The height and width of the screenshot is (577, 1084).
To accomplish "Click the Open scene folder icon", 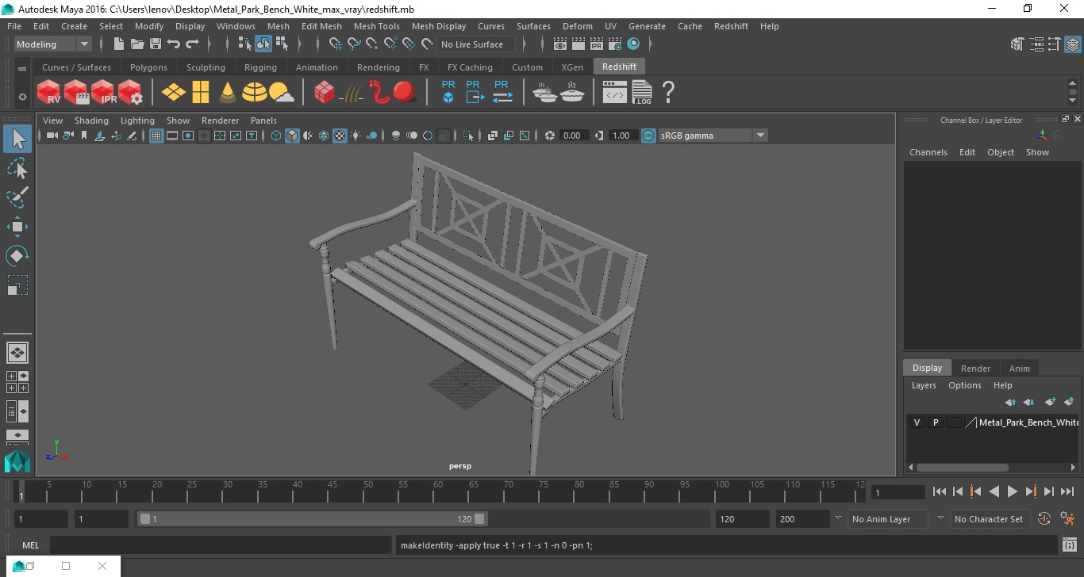I will point(137,44).
